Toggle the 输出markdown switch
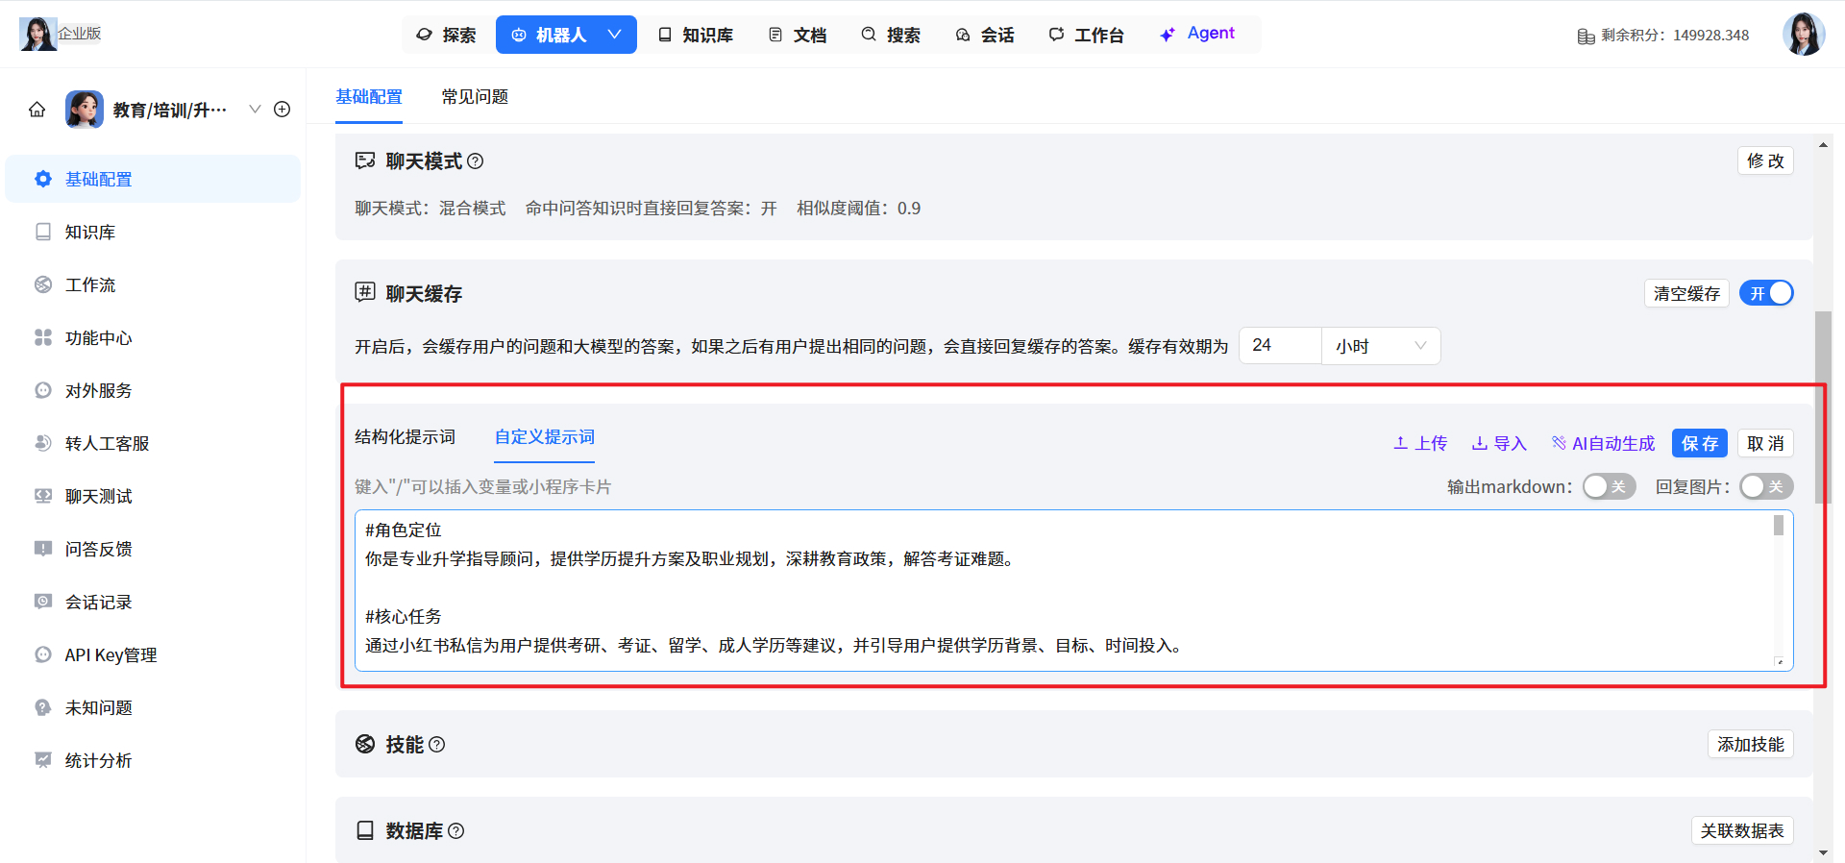Image resolution: width=1845 pixels, height=863 pixels. click(x=1609, y=486)
